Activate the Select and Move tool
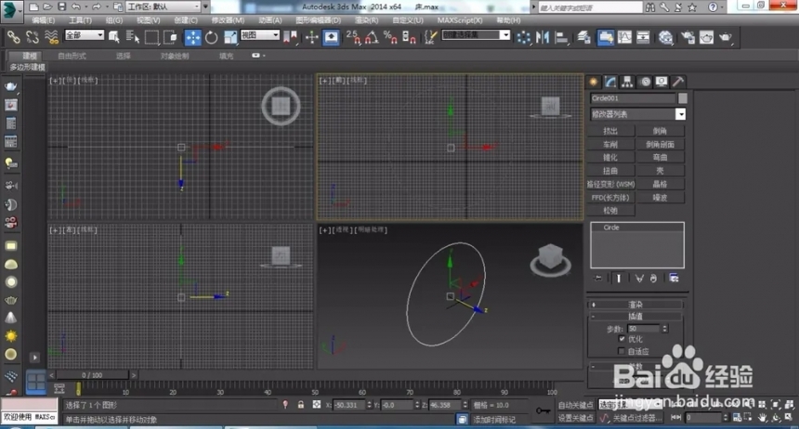The image size is (799, 429). click(192, 37)
